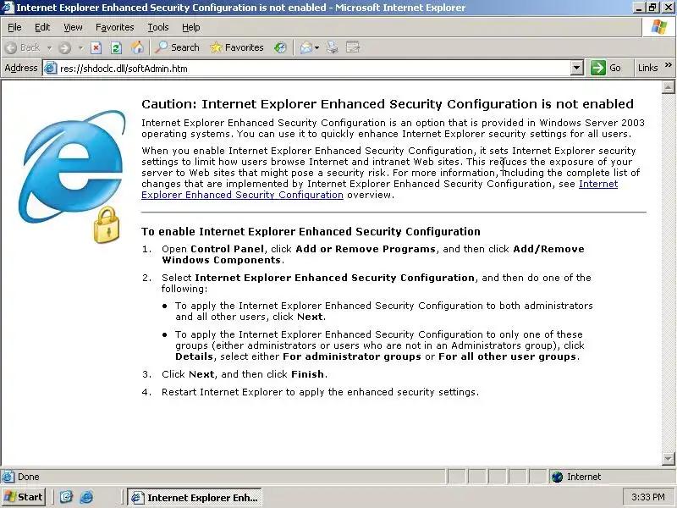Click the Internet zone globe in status bar
The width and height of the screenshot is (677, 508).
coord(557,477)
